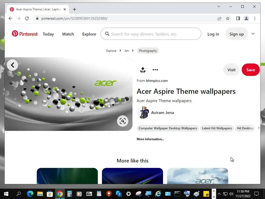Select the Computer Wallpaper Desktop Wallpapers tag
265x199 pixels.
[x=168, y=128]
